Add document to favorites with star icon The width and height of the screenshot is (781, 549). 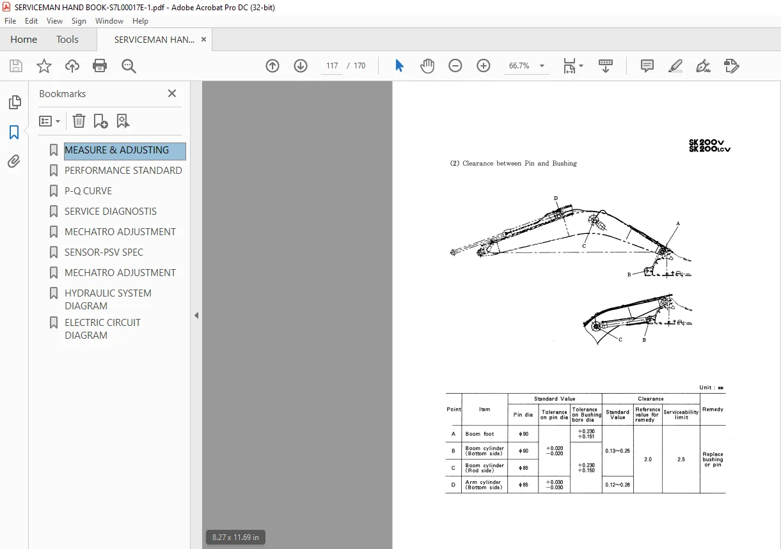coord(44,66)
